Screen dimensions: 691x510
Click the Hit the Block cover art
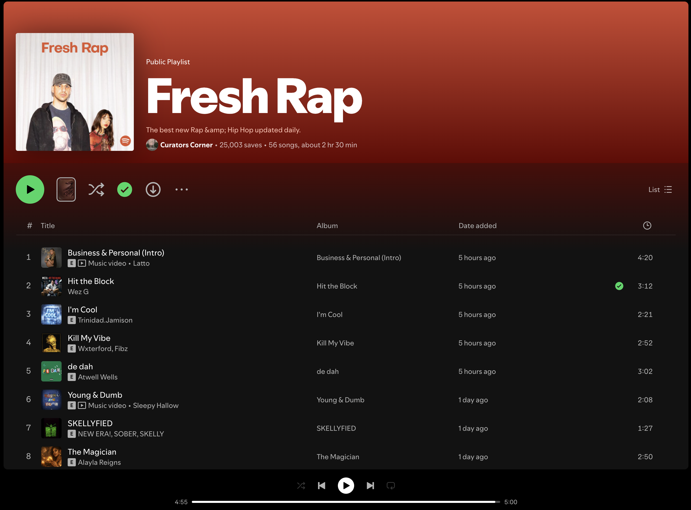[51, 286]
